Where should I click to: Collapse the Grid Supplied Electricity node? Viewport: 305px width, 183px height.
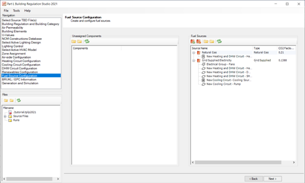194,61
